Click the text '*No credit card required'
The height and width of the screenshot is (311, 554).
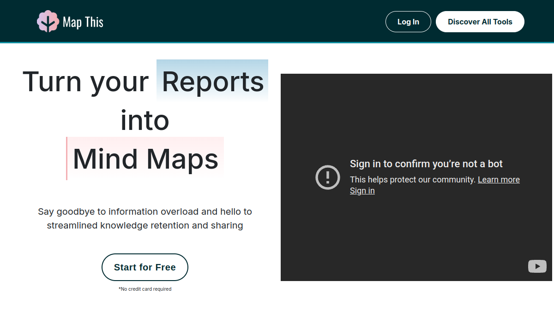(145, 289)
